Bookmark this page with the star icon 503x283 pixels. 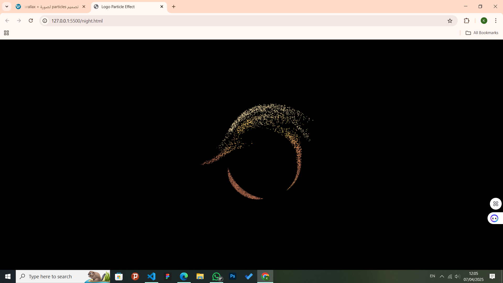450,21
